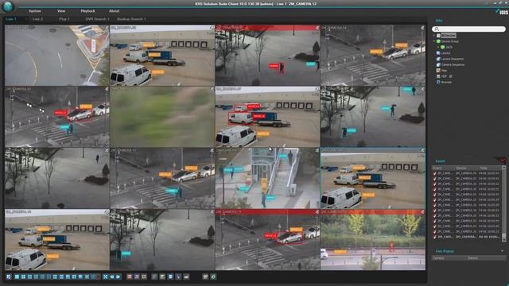
Task: Open the Playback menu
Action: [87, 11]
